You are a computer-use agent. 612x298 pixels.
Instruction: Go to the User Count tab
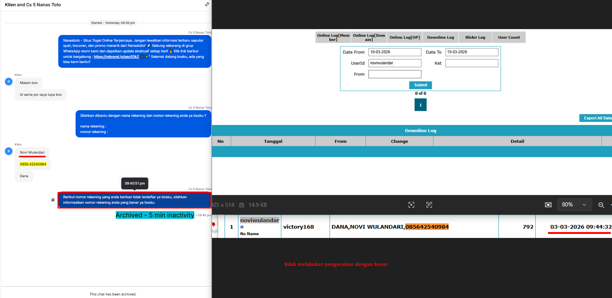tap(509, 37)
